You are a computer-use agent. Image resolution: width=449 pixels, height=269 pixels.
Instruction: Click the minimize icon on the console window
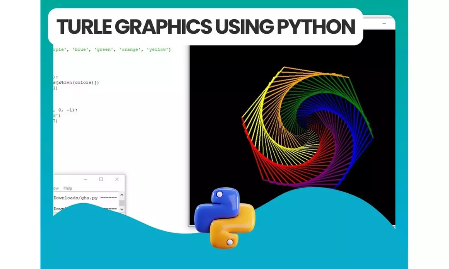(x=86, y=179)
